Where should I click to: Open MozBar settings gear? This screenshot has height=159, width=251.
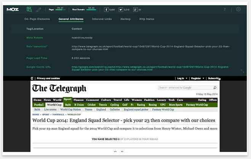click(238, 9)
